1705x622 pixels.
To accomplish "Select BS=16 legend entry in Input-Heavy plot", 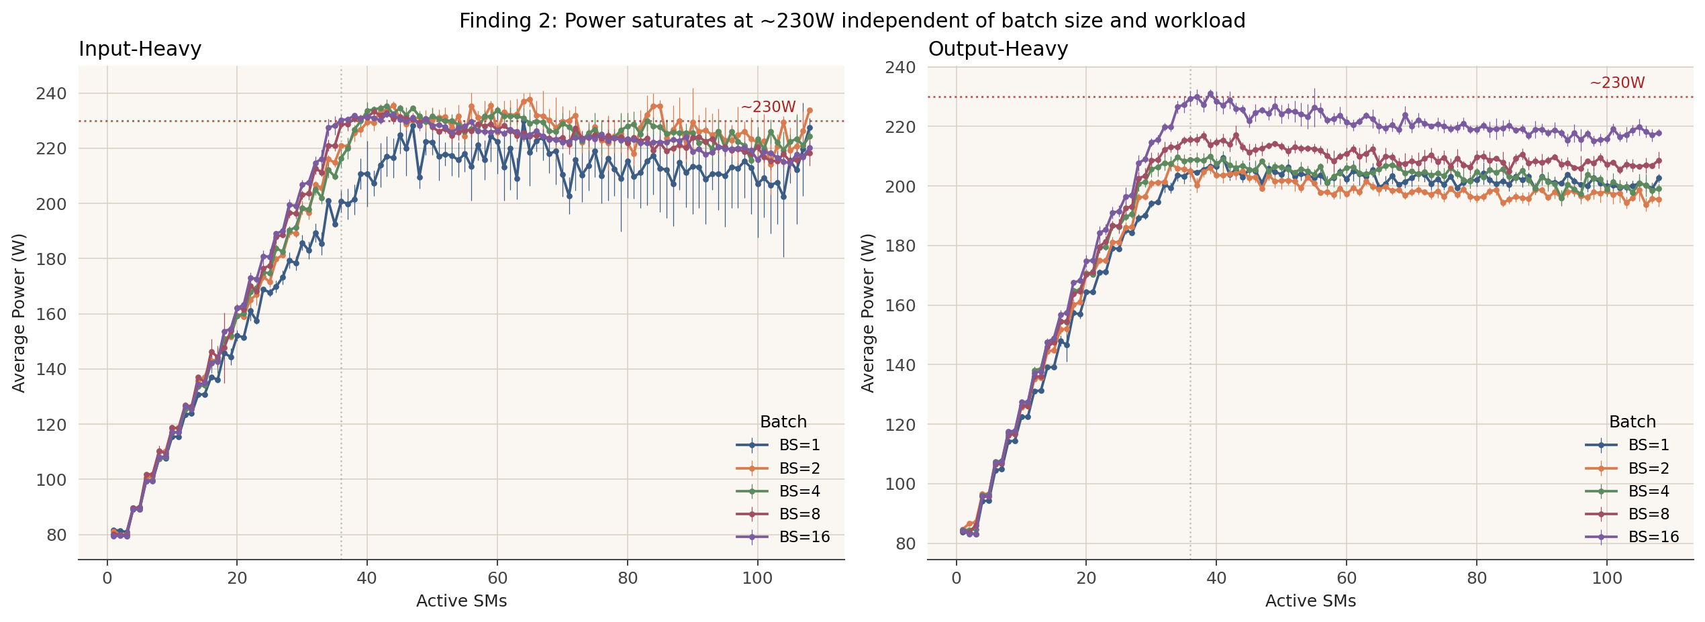I will coord(783,537).
